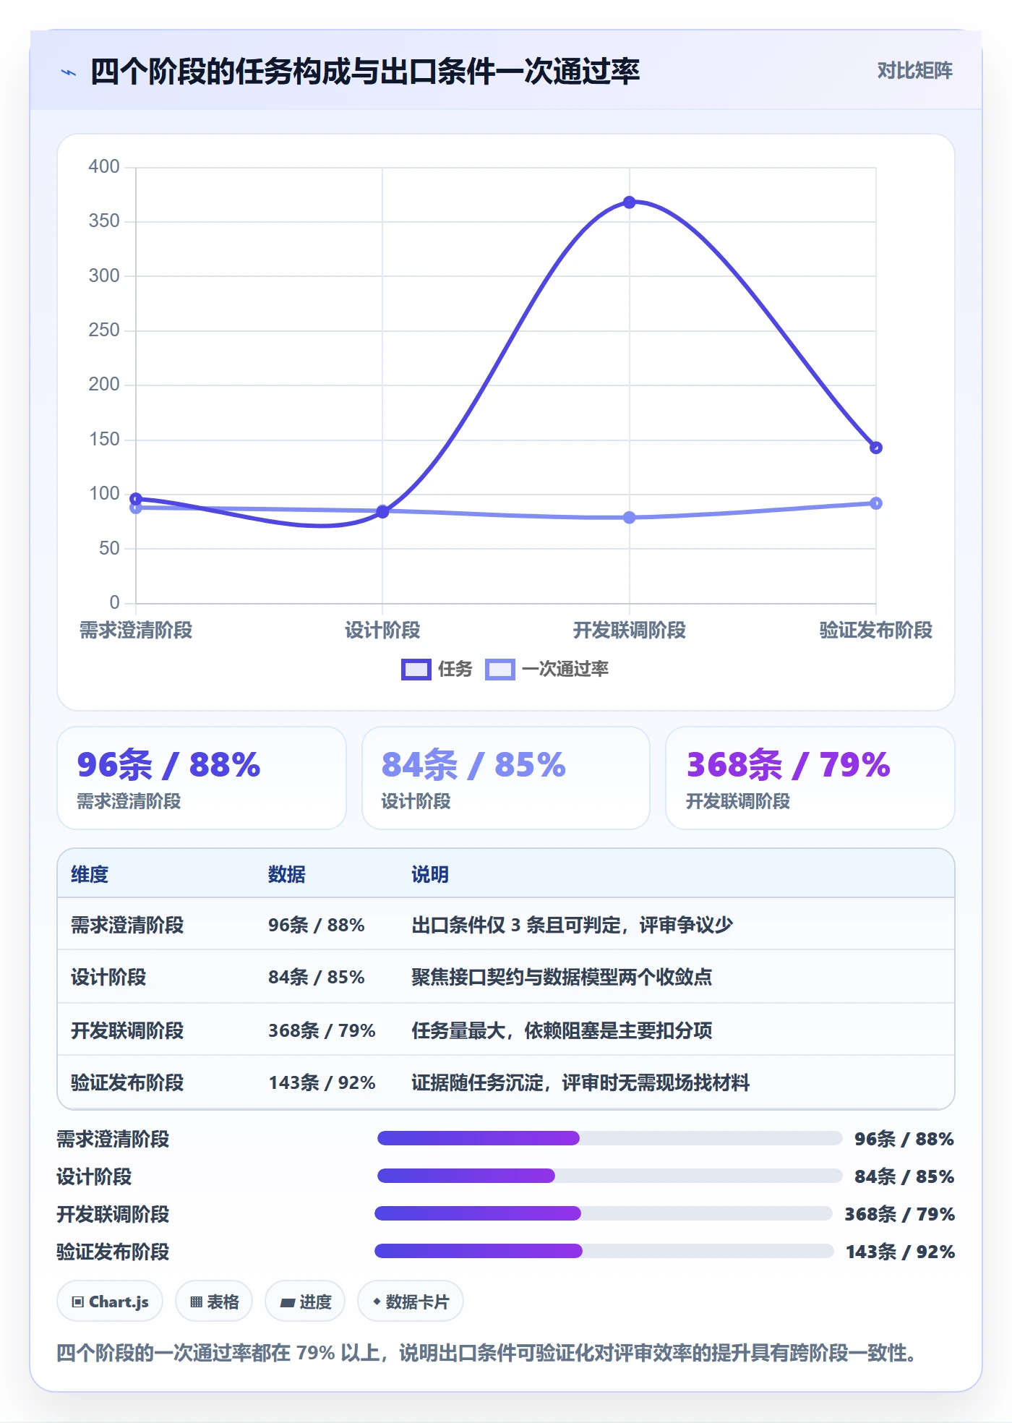The height and width of the screenshot is (1423, 1012).
Task: Click the 需求澄清阶段 progress bar
Action: pyautogui.click(x=609, y=1138)
